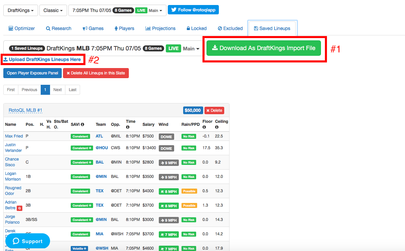Click the $50,000 salary badge
This screenshot has height=251, width=405.
click(193, 110)
